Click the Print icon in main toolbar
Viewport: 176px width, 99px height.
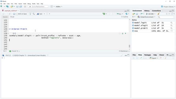[25, 7]
